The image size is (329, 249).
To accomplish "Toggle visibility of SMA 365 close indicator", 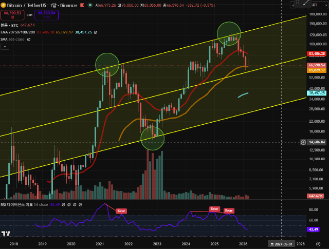I will [x=29, y=40].
